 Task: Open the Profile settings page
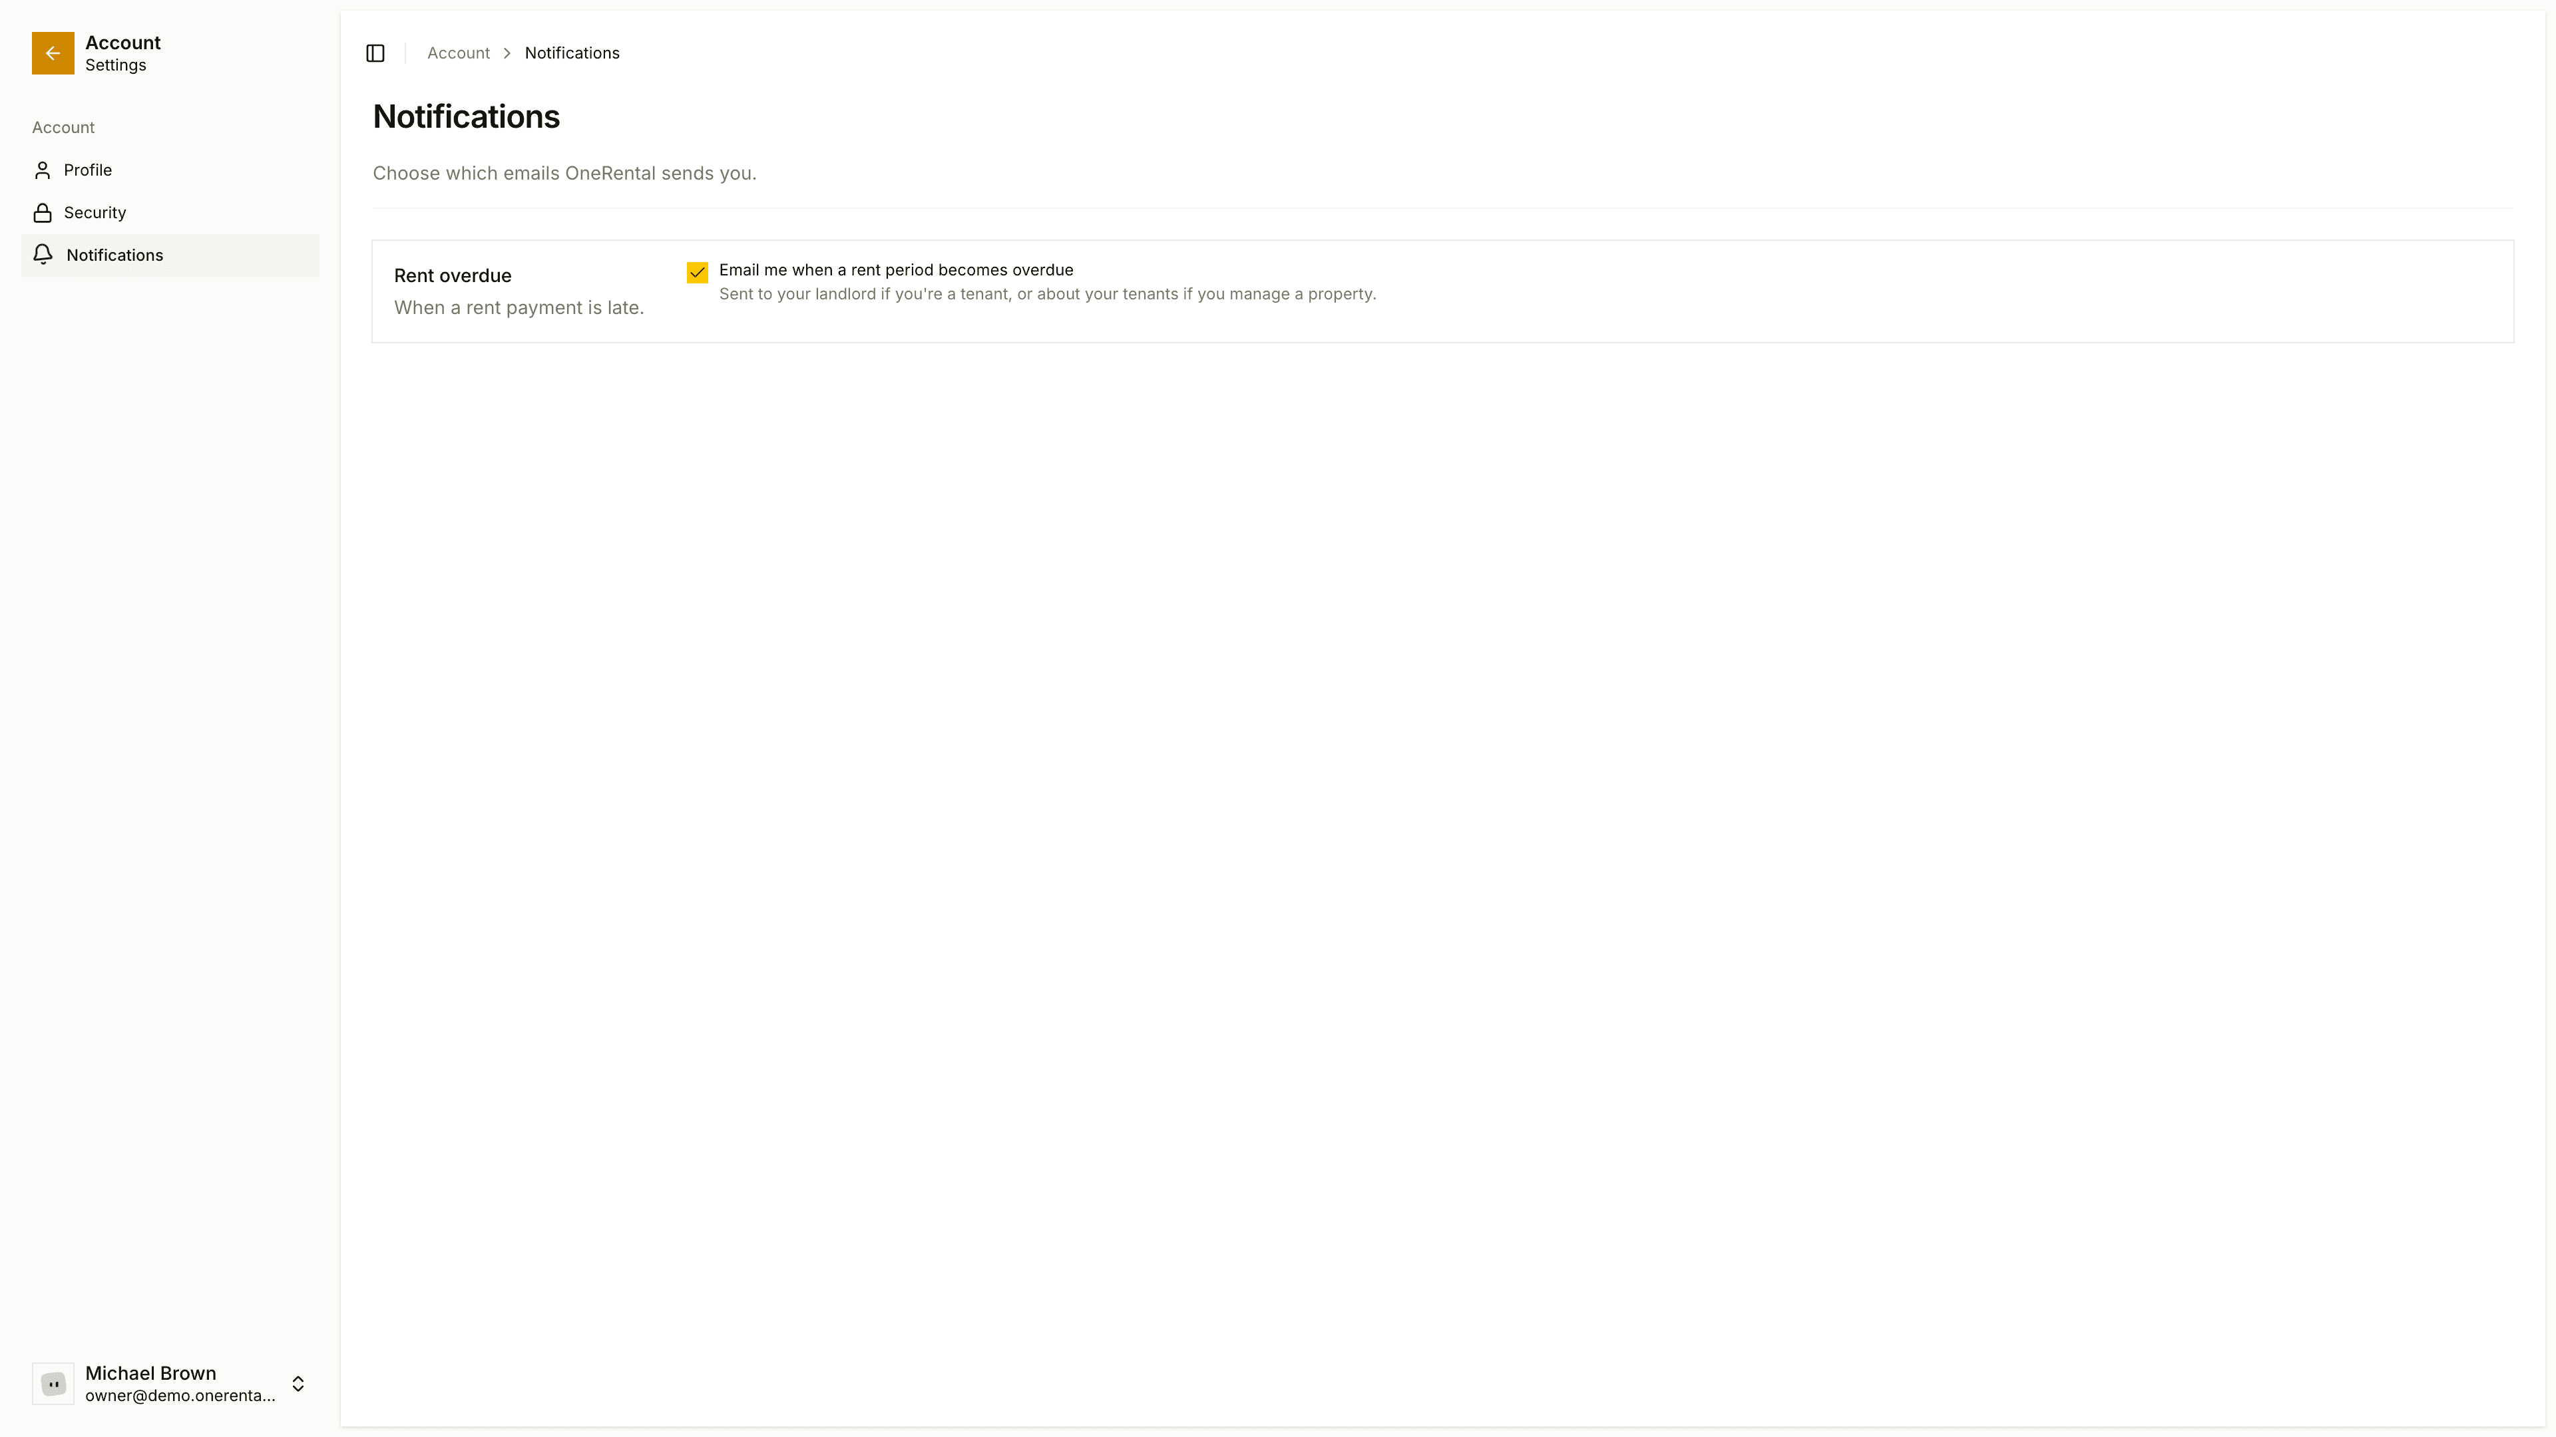170,170
